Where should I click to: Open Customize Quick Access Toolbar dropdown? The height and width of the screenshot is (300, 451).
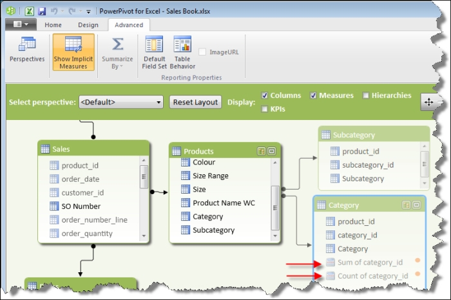point(89,12)
